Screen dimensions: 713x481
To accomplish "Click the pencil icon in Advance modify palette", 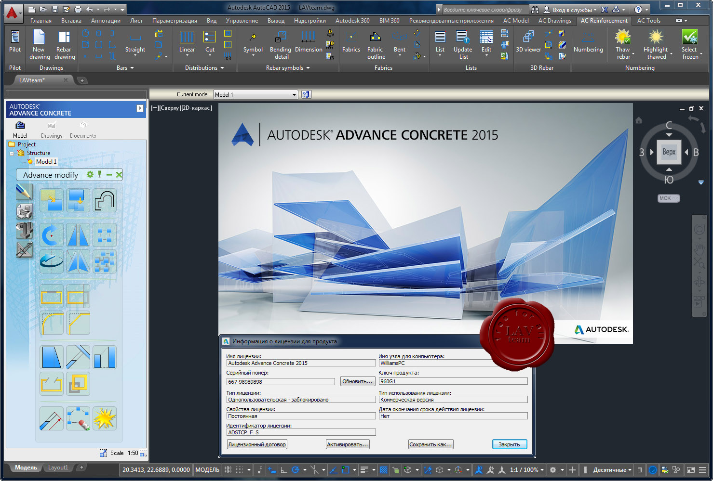I will tap(24, 192).
